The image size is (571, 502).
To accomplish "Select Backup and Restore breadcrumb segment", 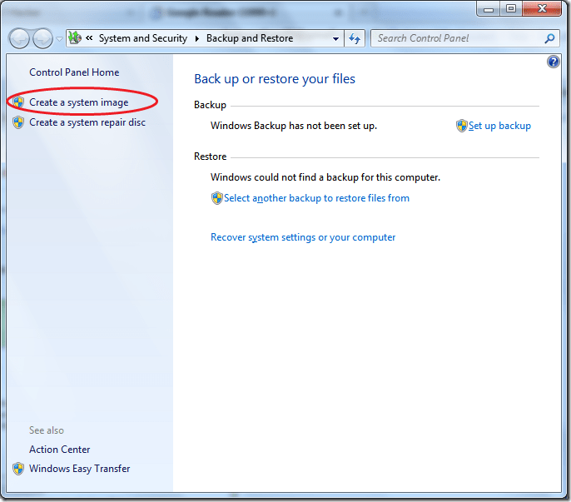I will coord(250,38).
